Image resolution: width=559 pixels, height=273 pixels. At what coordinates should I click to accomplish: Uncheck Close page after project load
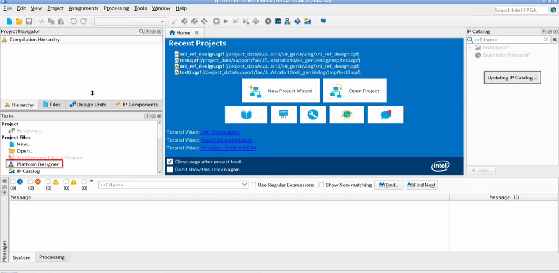click(x=170, y=162)
